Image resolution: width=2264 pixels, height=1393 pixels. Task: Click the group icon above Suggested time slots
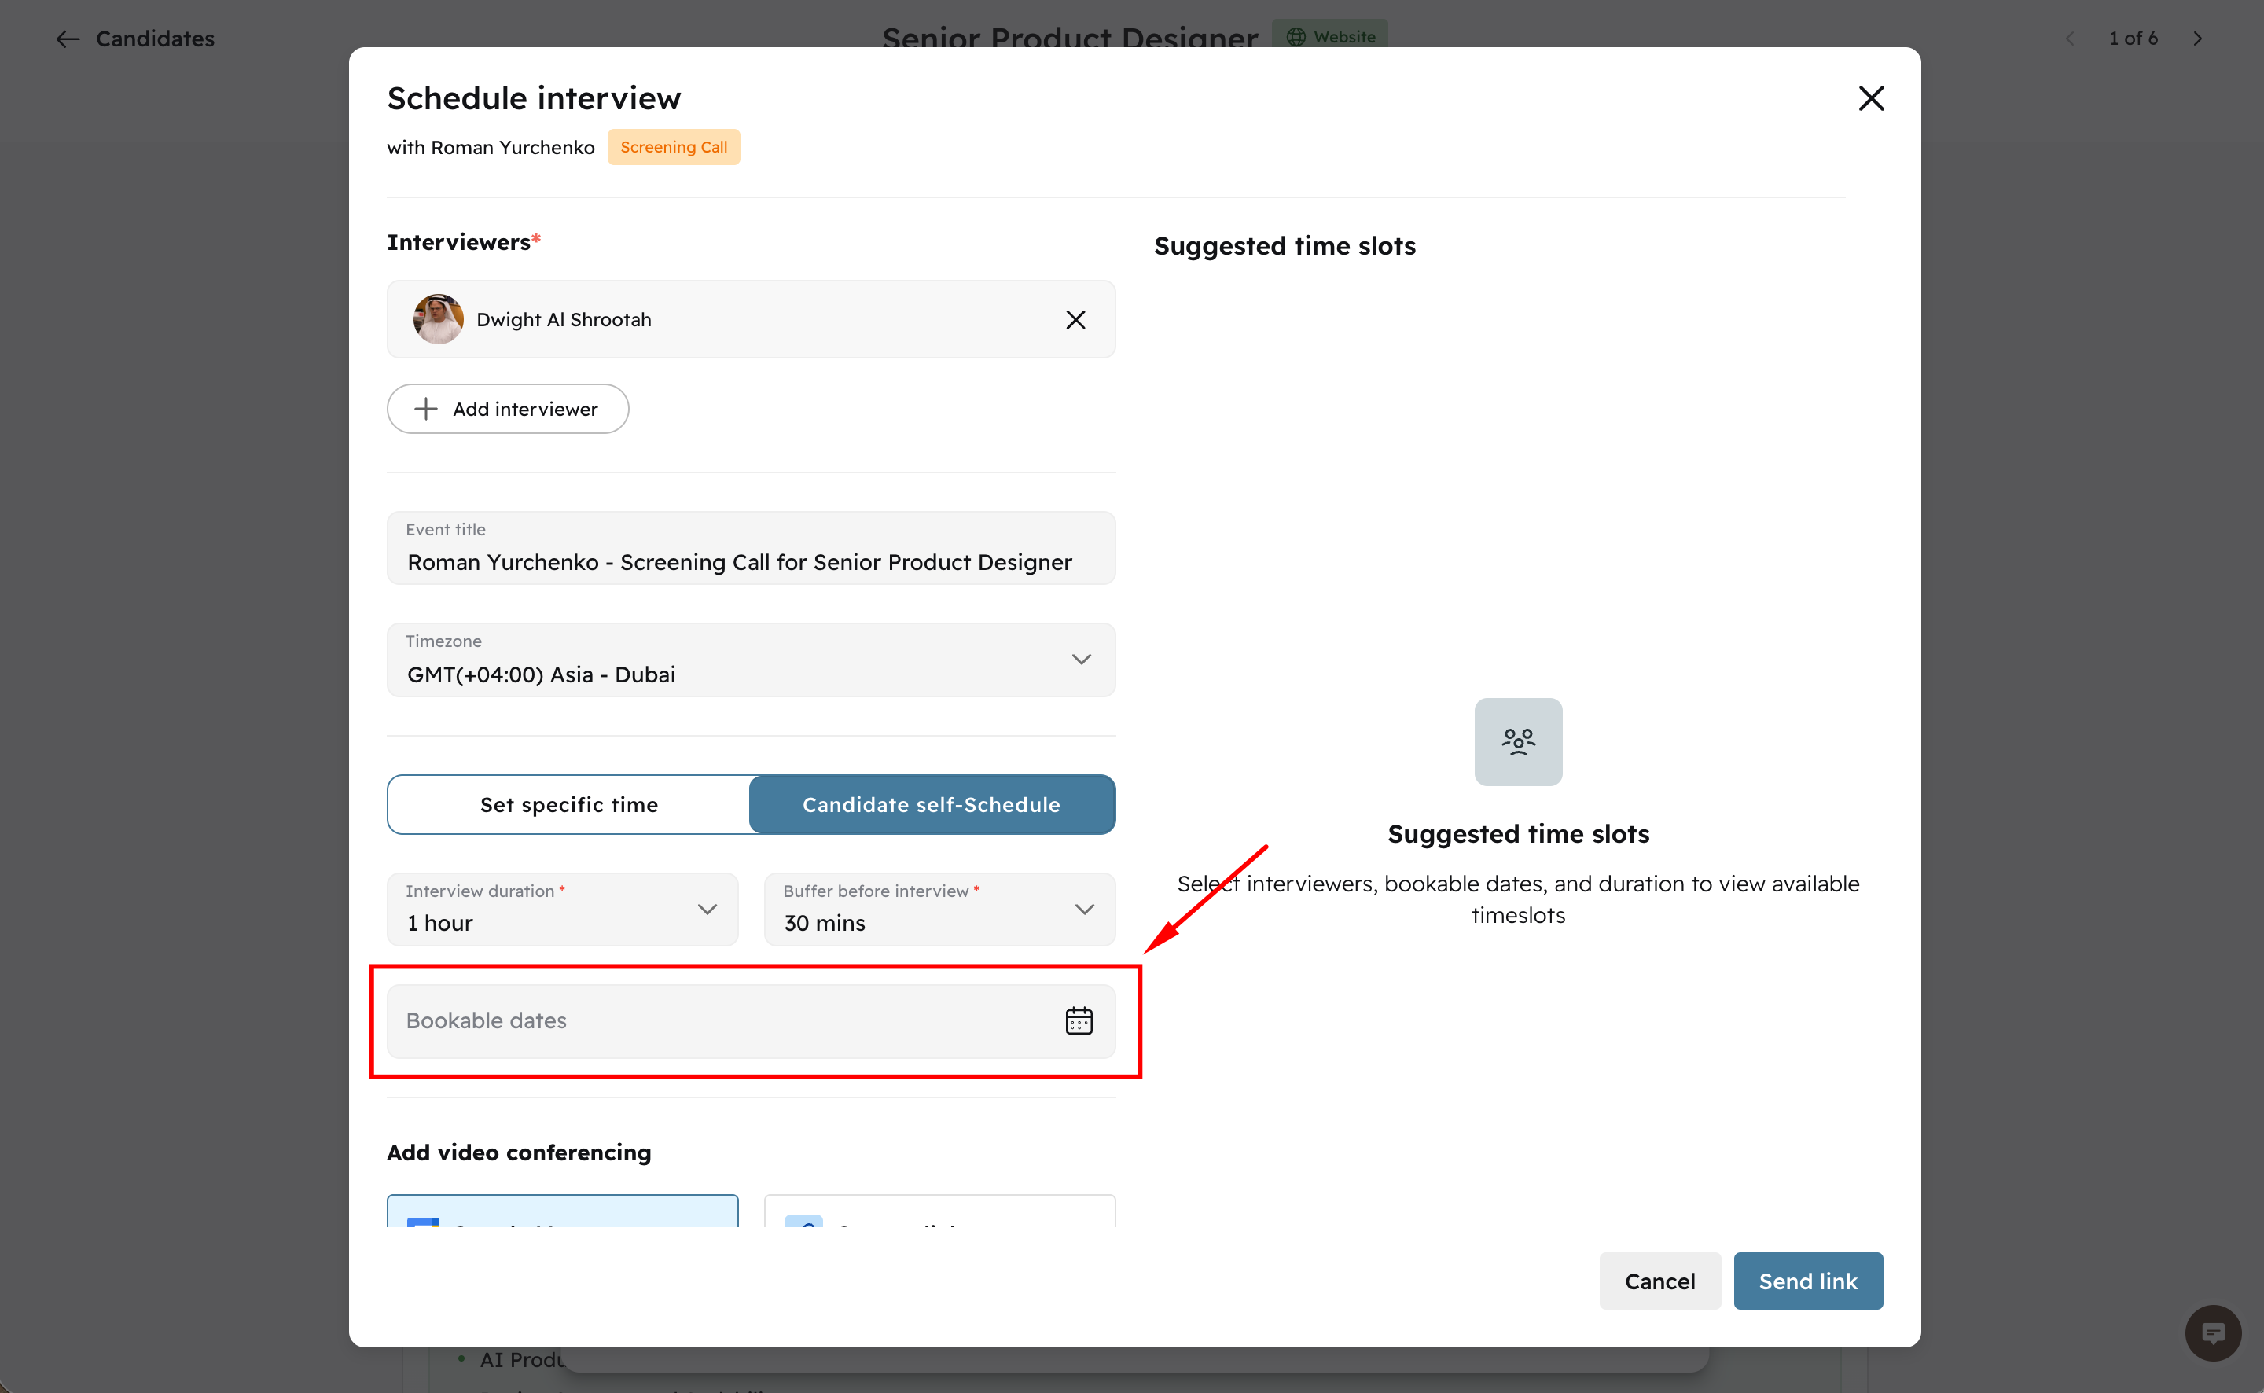pyautogui.click(x=1518, y=741)
